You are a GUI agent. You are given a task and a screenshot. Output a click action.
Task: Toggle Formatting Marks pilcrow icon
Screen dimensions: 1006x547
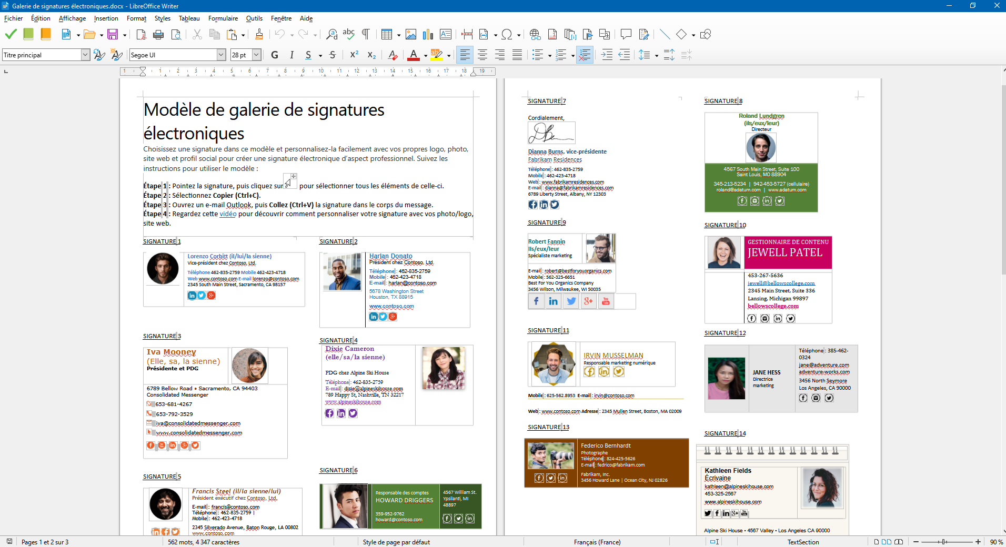[x=366, y=35]
